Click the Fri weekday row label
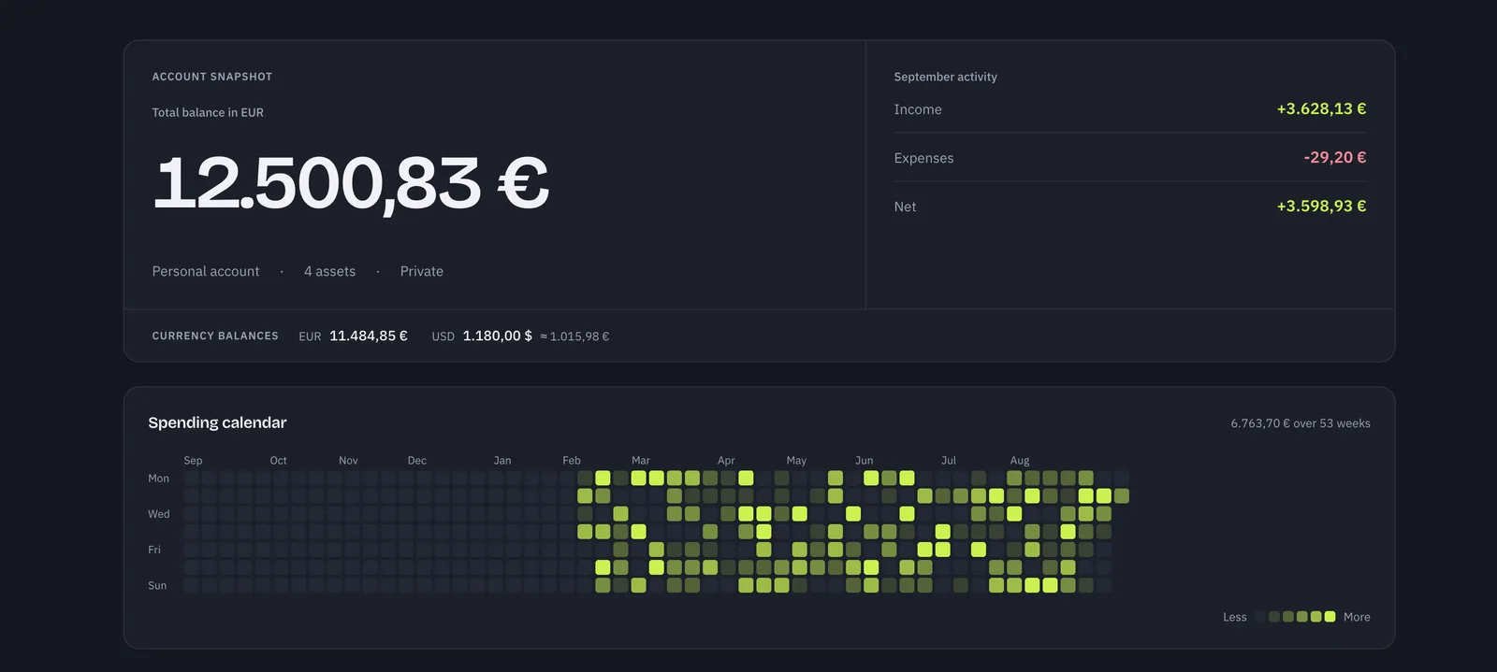 [x=154, y=550]
